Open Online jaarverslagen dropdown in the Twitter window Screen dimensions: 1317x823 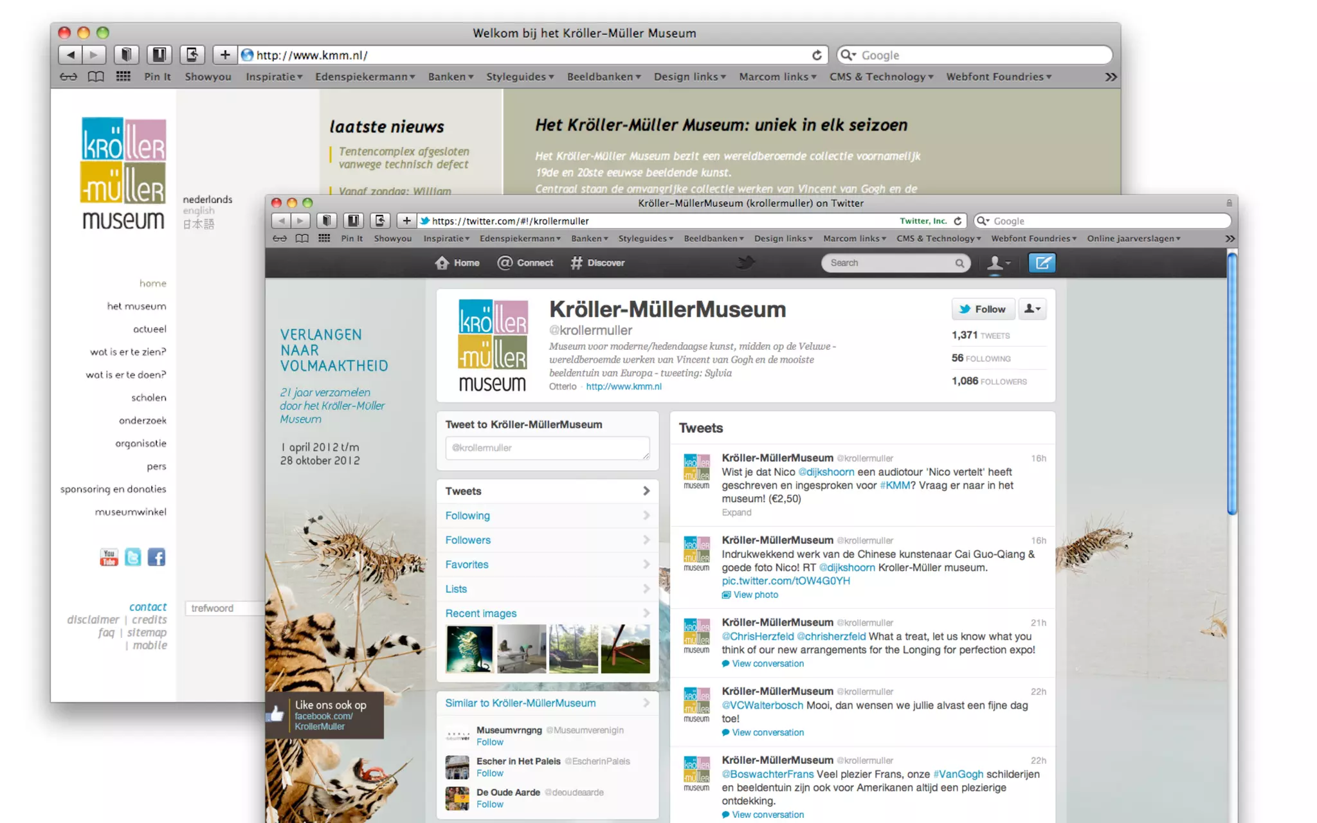[1134, 239]
